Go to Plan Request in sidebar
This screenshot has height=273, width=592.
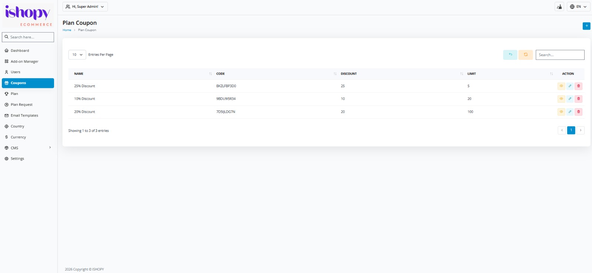pyautogui.click(x=21, y=105)
